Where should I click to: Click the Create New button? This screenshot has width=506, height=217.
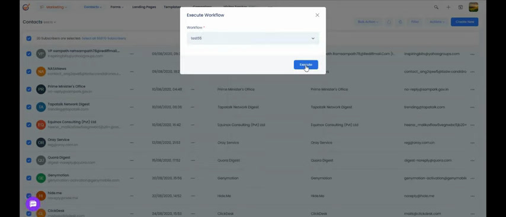pos(465,22)
